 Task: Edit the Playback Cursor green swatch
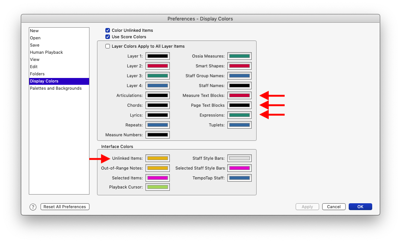pyautogui.click(x=158, y=187)
